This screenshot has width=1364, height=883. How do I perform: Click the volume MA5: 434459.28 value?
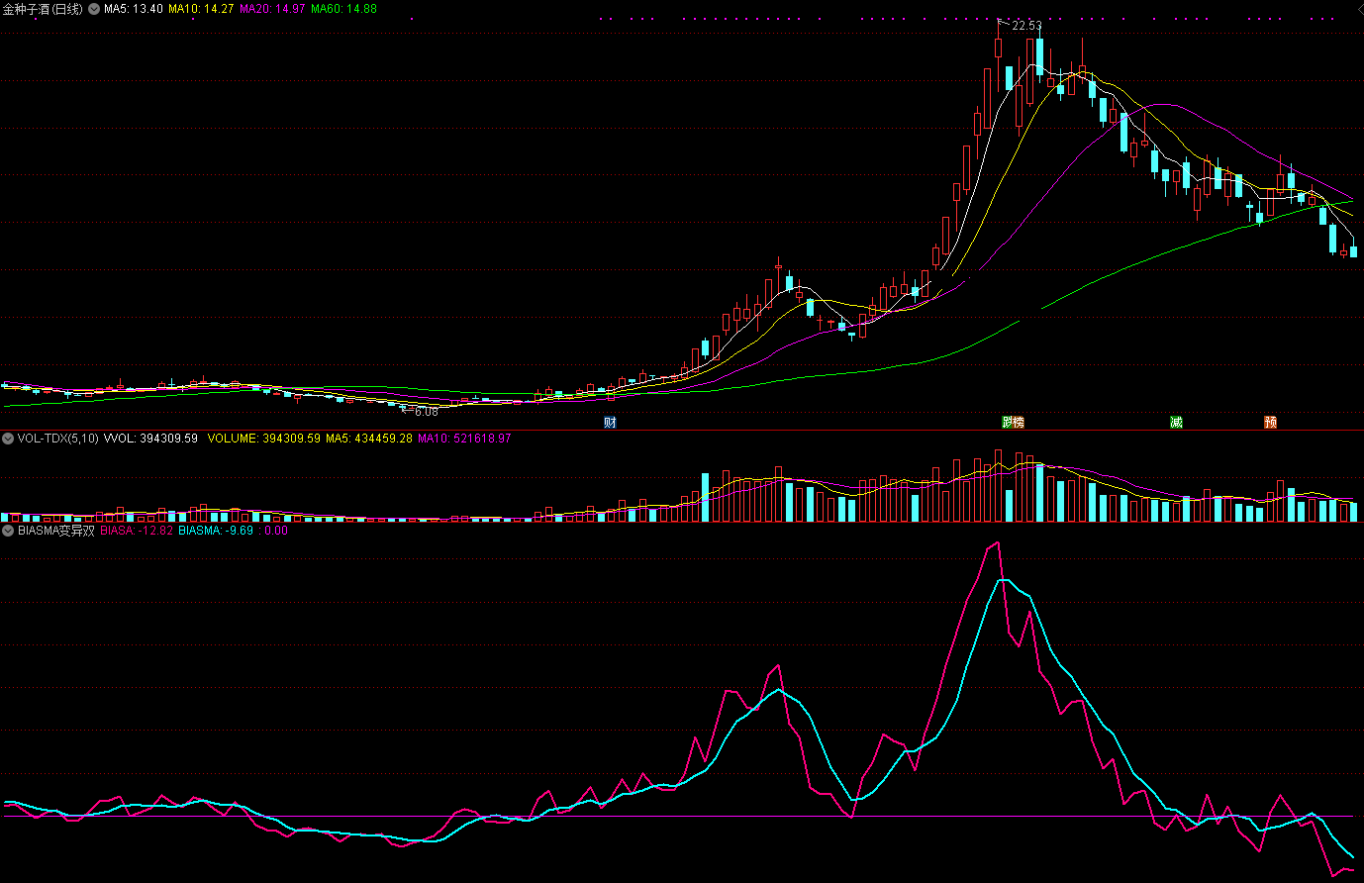coord(369,439)
